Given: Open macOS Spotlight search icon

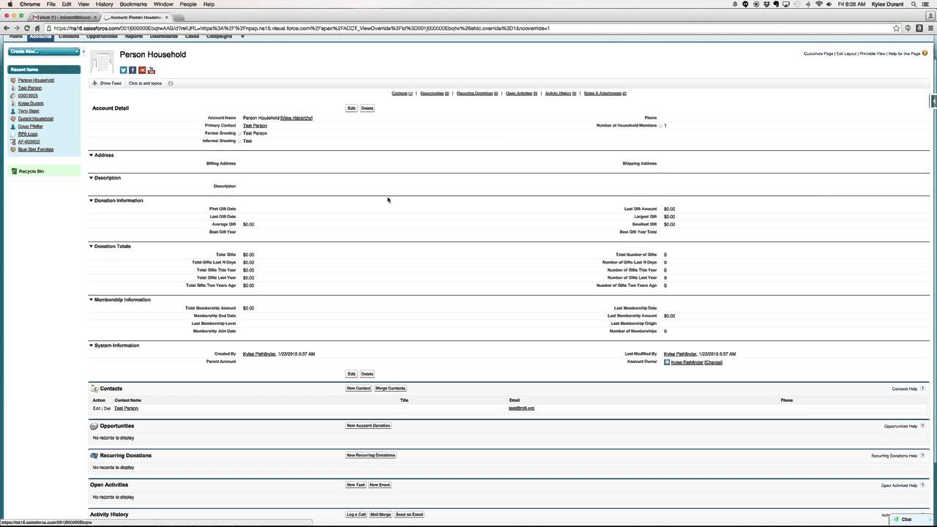Looking at the screenshot, I should (914, 4).
